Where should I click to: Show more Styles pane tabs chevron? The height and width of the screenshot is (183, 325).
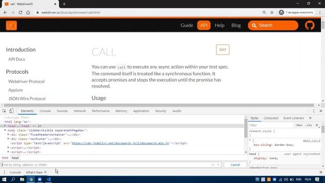[310, 118]
